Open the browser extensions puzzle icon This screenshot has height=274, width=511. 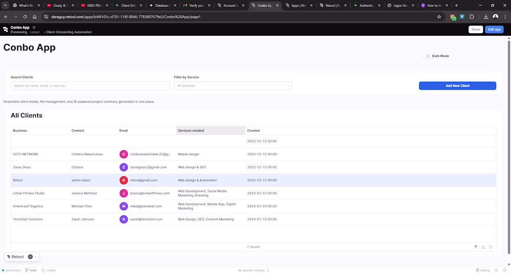point(472,17)
